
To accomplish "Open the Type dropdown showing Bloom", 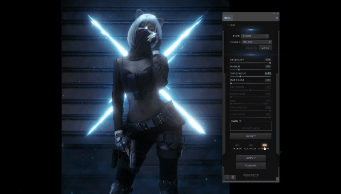I will [255, 36].
